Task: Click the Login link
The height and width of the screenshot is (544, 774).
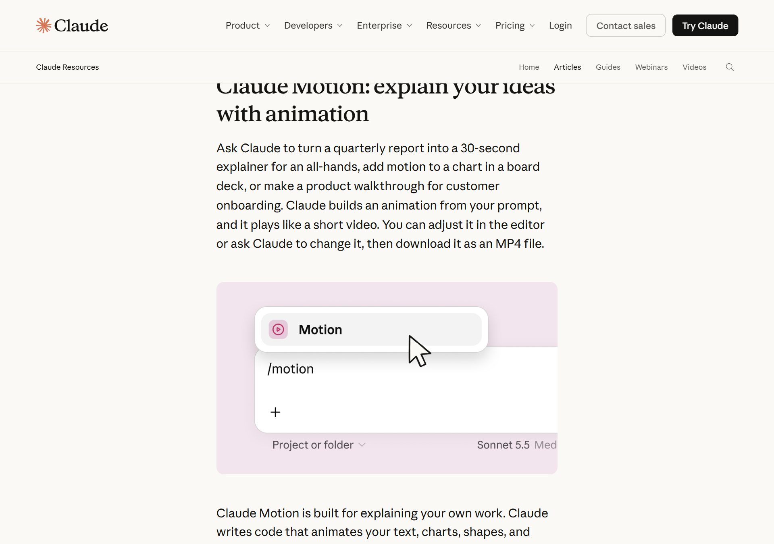Action: 560,25
